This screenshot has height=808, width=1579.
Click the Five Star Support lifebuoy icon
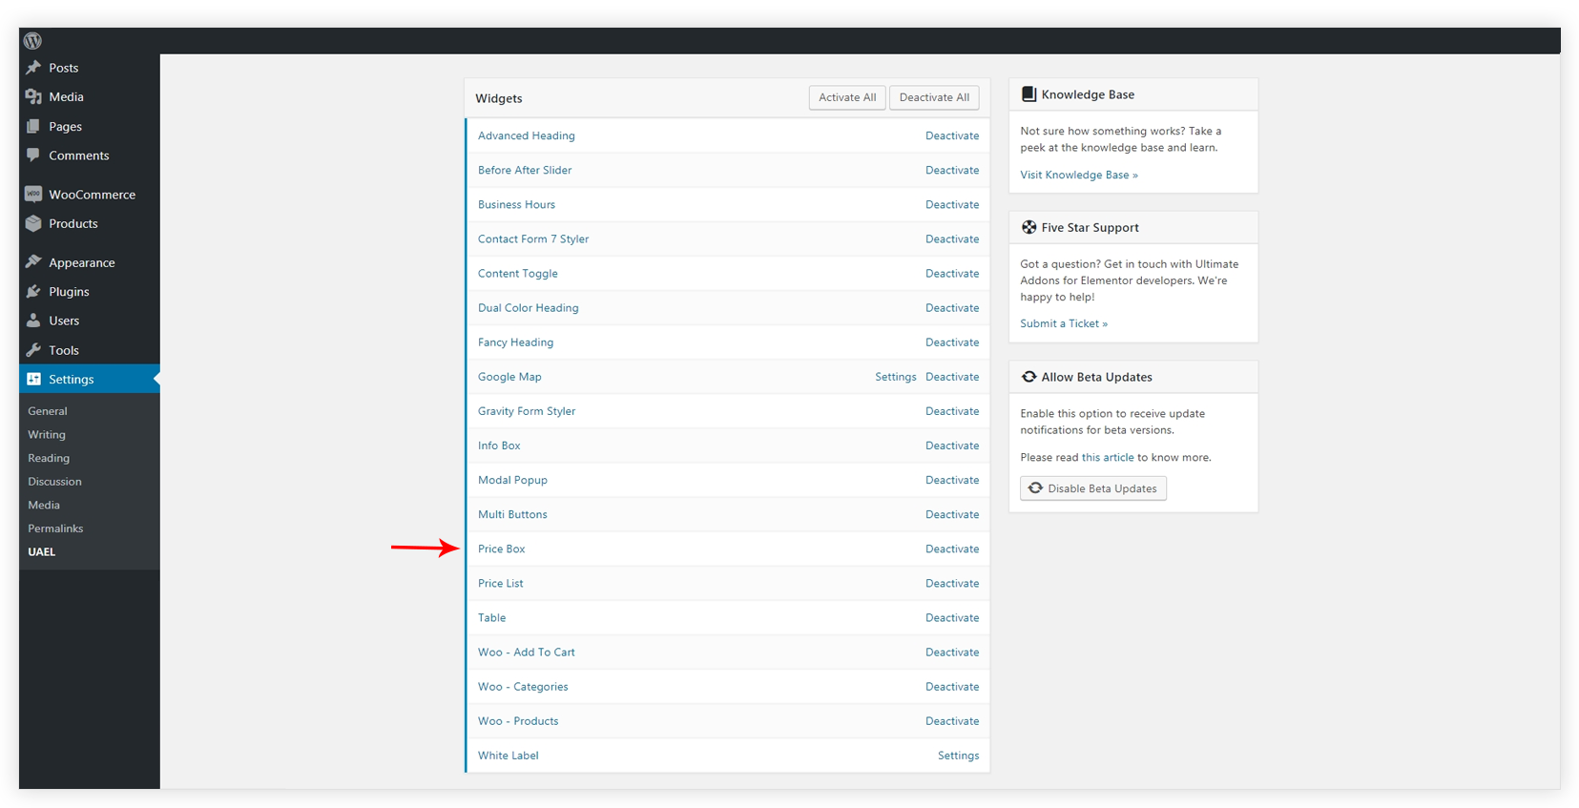1028,227
